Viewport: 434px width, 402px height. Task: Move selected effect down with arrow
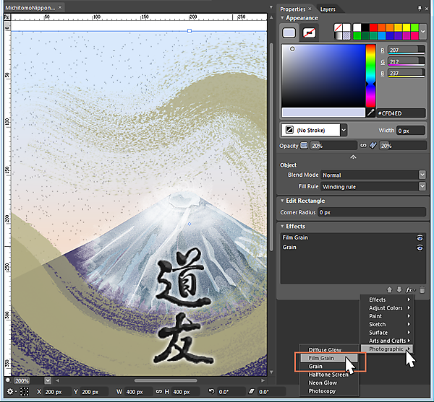[399, 289]
